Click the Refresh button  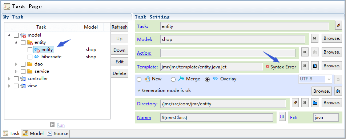(x=119, y=27)
